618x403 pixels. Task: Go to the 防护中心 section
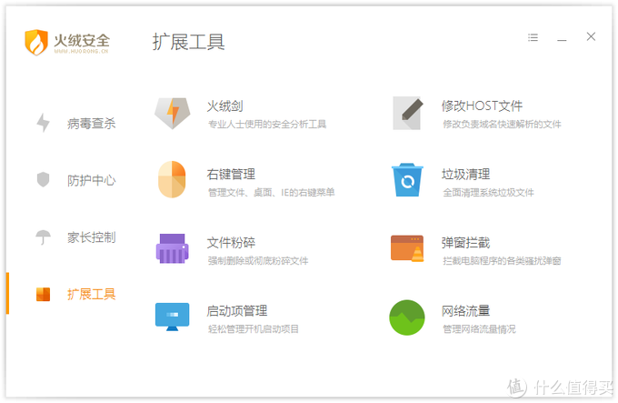pos(92,180)
